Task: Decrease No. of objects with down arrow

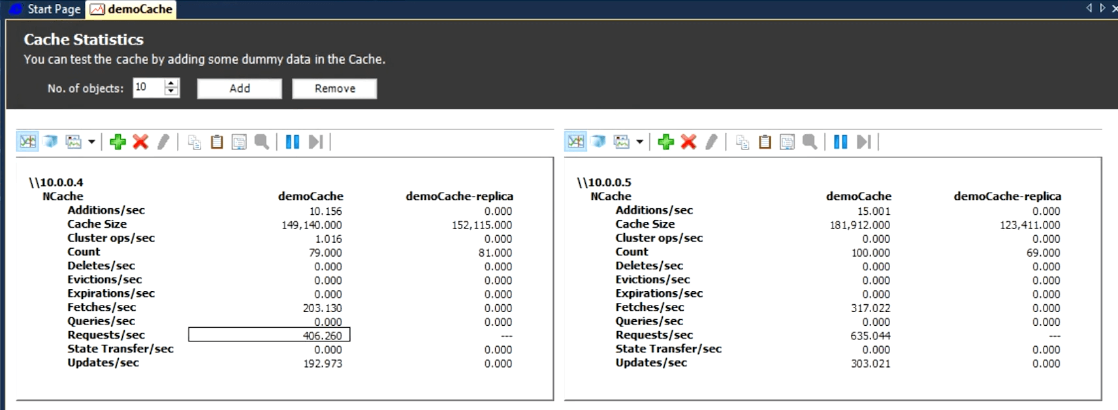Action: click(x=172, y=92)
